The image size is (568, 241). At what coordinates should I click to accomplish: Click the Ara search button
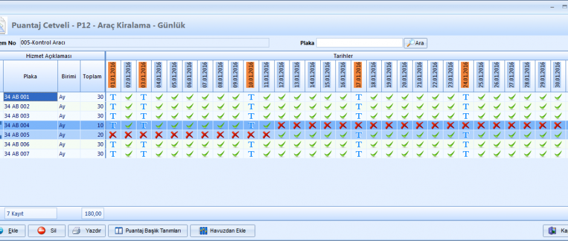click(x=416, y=43)
